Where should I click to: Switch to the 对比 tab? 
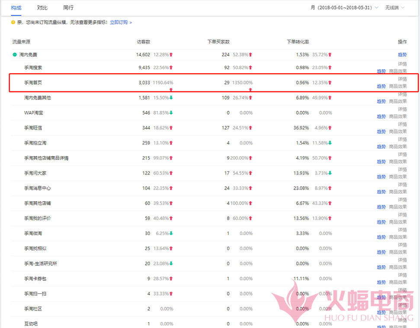(42, 8)
